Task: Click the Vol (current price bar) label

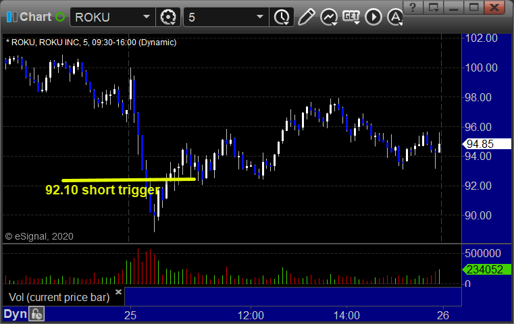Action: coord(59,297)
